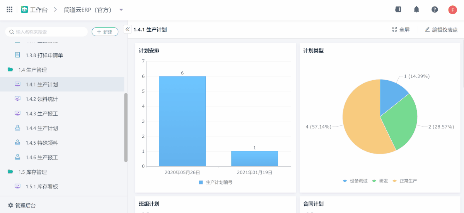Screen dimensions: 464x213
Task: Click dashboard icon beside 1.4.3 生产报工
Action: [17, 113]
